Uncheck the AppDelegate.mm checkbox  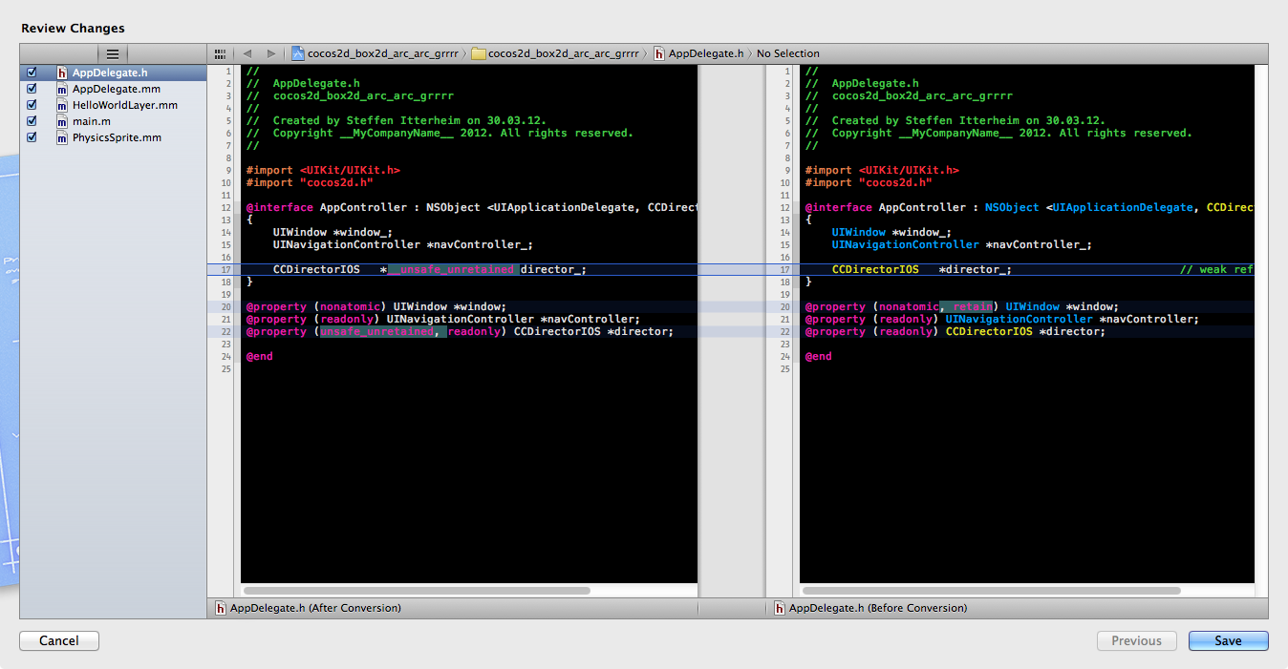[x=32, y=89]
